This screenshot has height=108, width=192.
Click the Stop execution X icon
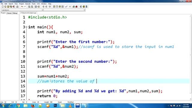tap(70, 7)
